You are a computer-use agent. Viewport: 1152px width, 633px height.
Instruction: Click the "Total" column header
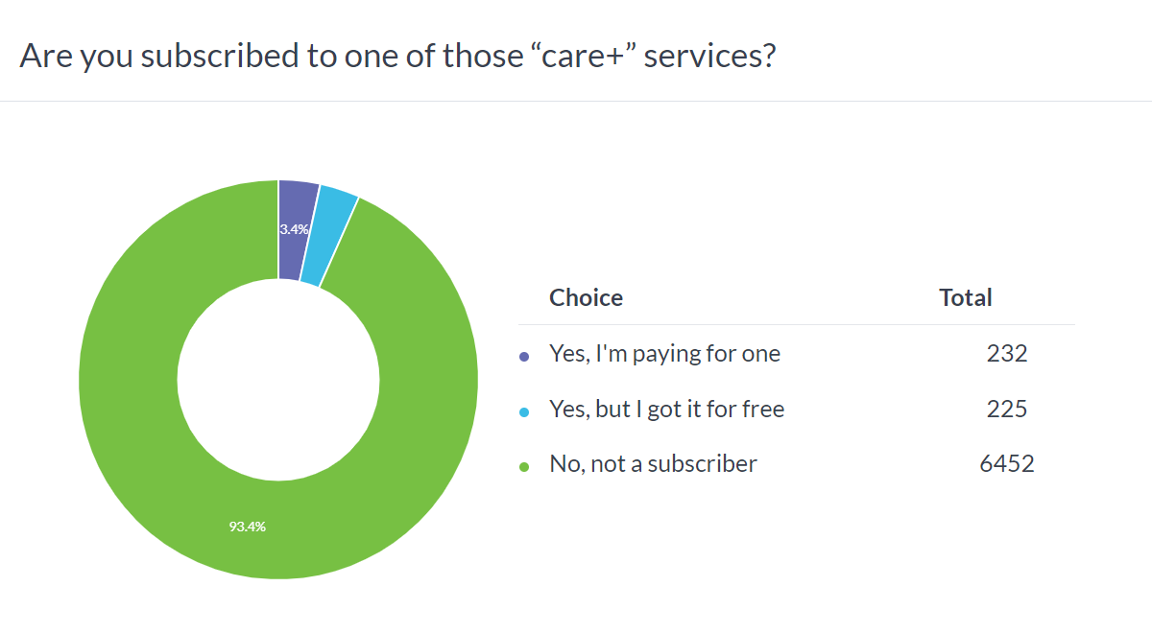(x=966, y=298)
